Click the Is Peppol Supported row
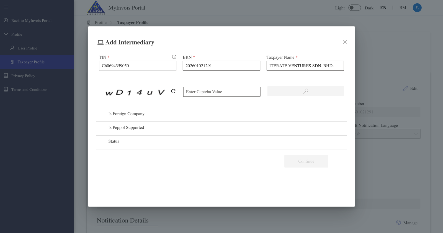443x233 pixels. pyautogui.click(x=221, y=128)
